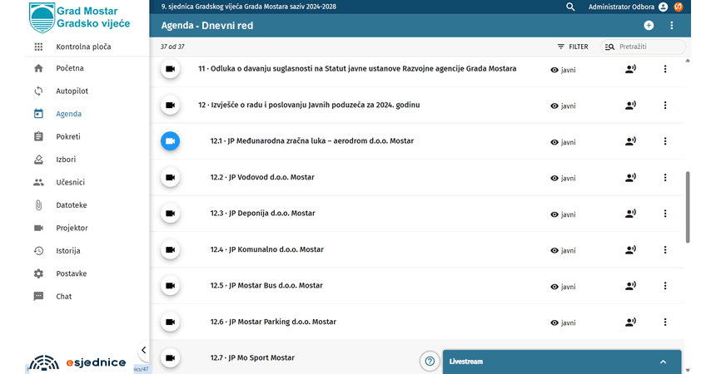Click the Pretražiti search input field
716x374 pixels.
646,47
